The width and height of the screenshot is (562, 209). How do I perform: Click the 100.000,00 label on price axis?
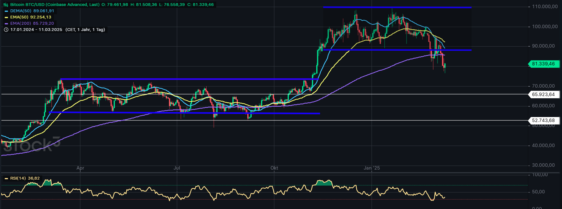pos(545,27)
